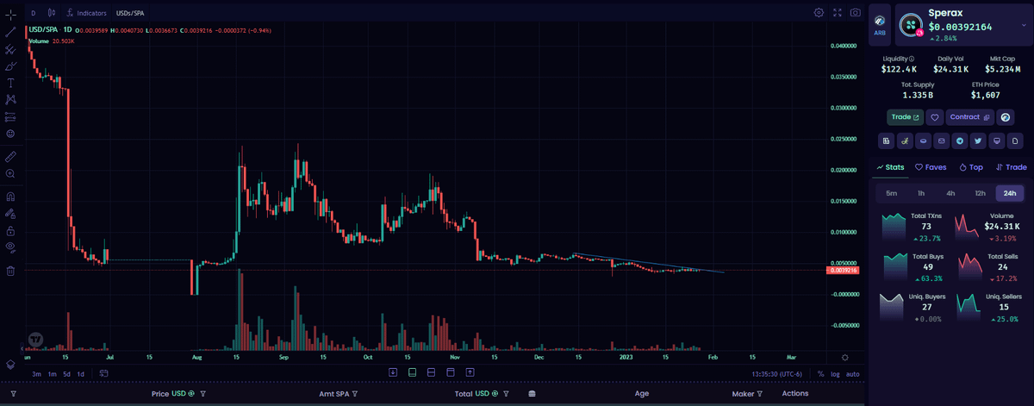The height and width of the screenshot is (406, 1034).
Task: Select the text annotation tool
Action: 10,83
